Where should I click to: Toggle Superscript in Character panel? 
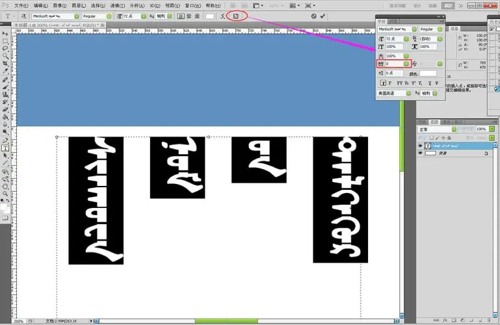[x=414, y=83]
